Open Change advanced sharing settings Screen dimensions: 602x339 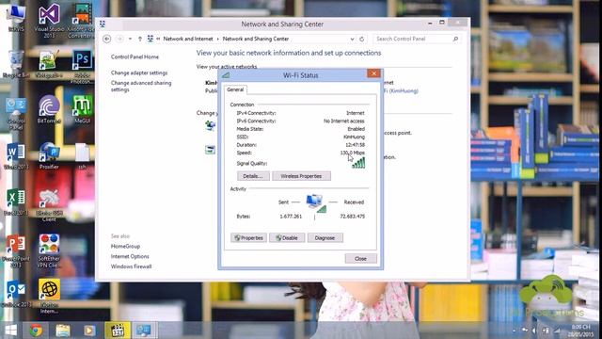click(x=141, y=86)
